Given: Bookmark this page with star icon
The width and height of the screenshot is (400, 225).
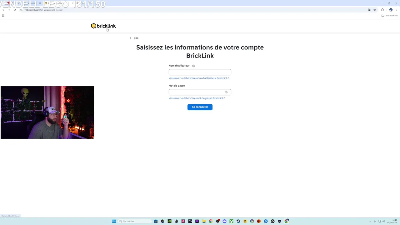Looking at the screenshot, I should [375, 10].
